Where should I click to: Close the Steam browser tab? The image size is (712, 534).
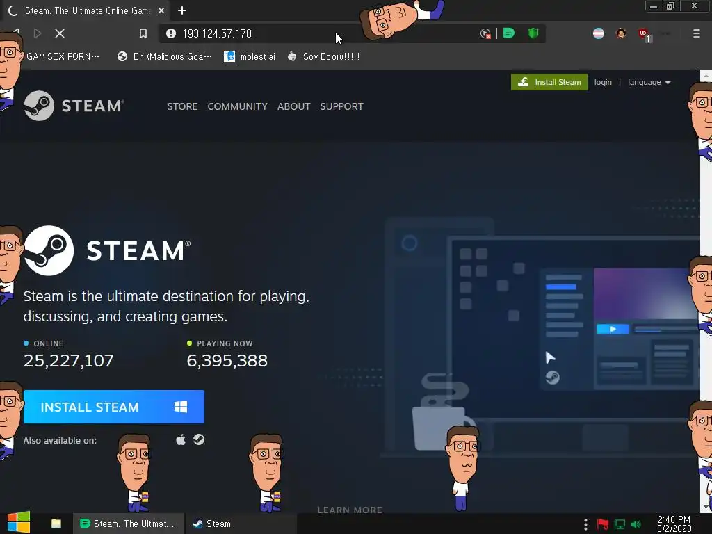[161, 10]
